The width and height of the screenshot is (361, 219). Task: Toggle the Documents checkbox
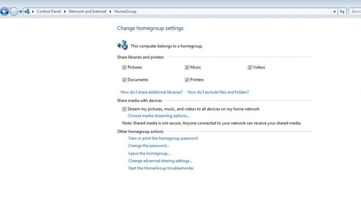[124, 80]
